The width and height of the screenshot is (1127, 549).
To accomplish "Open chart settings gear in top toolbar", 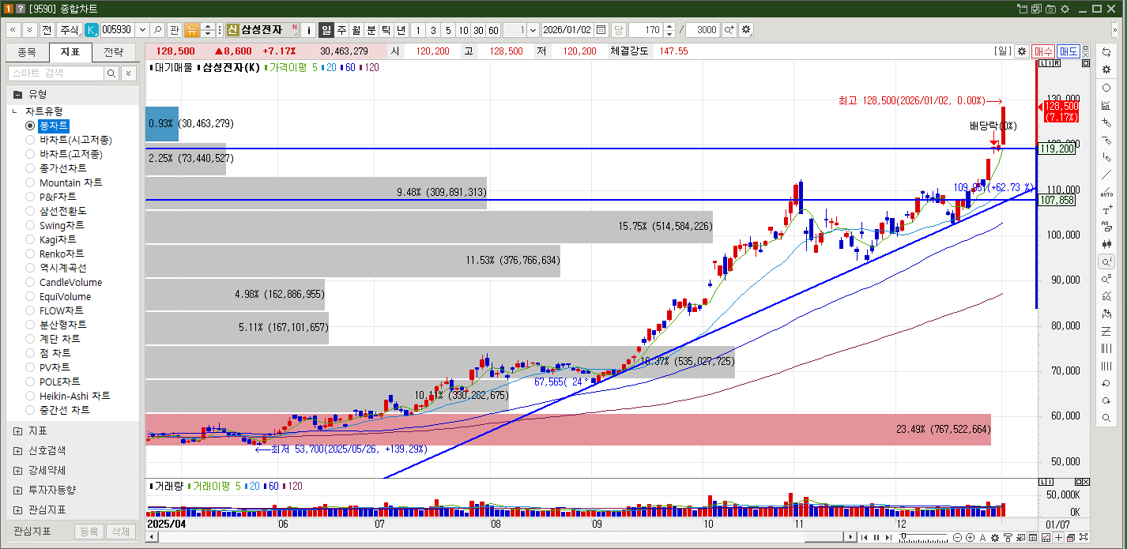I will (746, 29).
